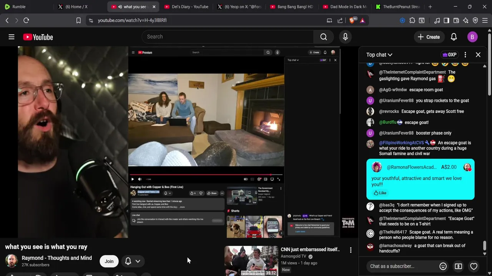The image size is (492, 276).
Task: Click the main video player area
Action: [179, 142]
